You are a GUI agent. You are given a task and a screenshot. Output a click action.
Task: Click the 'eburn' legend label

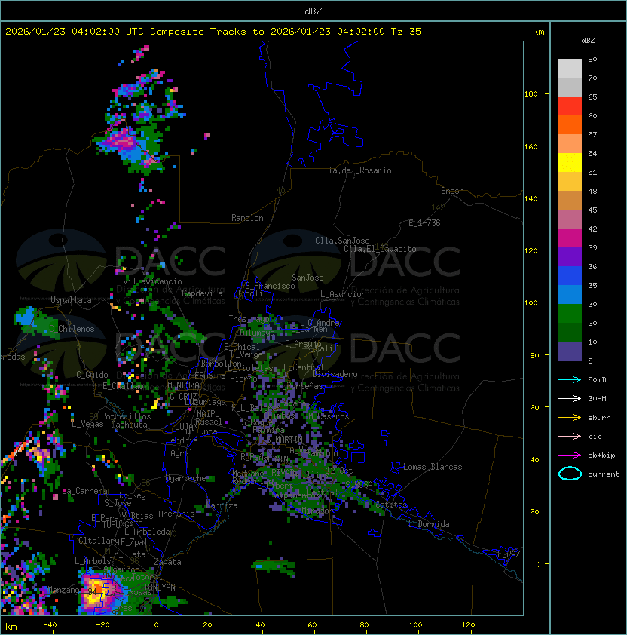[x=599, y=418]
